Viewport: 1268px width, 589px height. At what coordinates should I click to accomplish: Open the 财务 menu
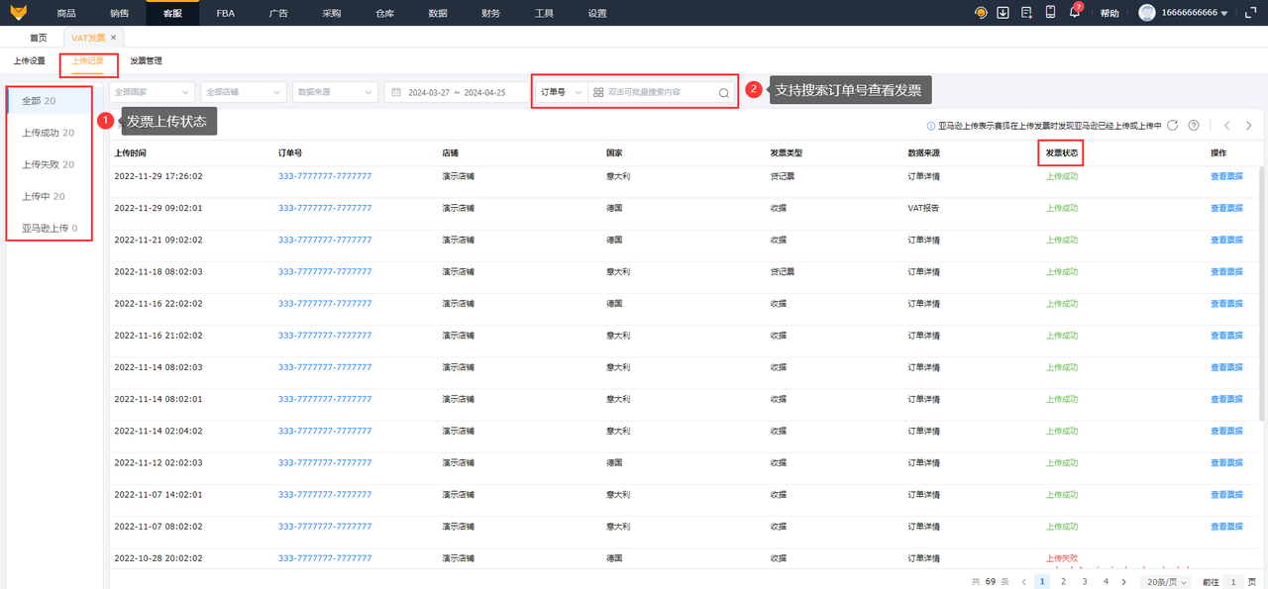[x=490, y=13]
